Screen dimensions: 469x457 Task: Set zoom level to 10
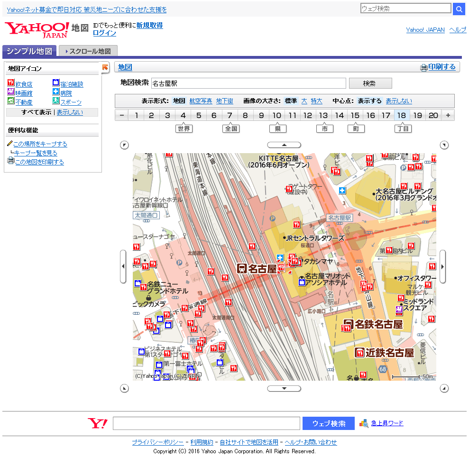[x=276, y=115]
